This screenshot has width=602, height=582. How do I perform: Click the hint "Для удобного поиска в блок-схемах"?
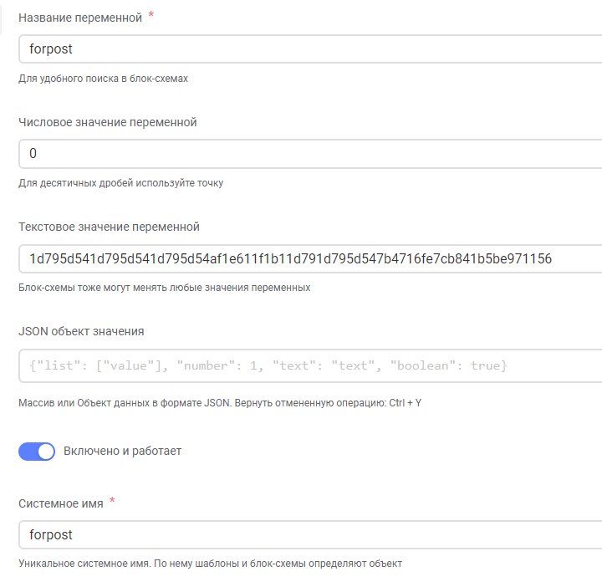pyautogui.click(x=104, y=79)
